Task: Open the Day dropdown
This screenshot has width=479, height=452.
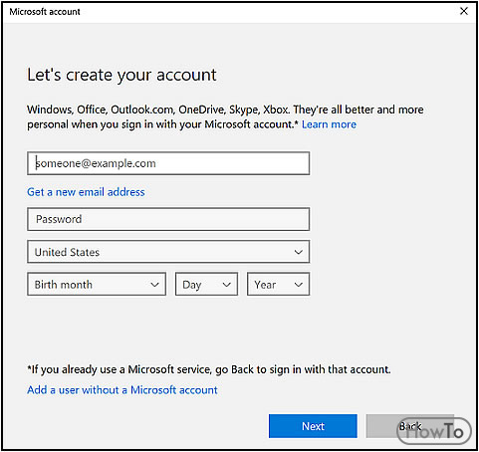Action: pyautogui.click(x=206, y=284)
